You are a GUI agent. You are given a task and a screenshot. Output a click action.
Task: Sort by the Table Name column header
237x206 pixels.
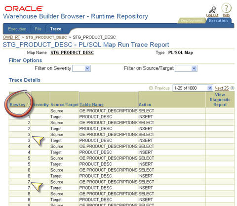click(x=91, y=104)
